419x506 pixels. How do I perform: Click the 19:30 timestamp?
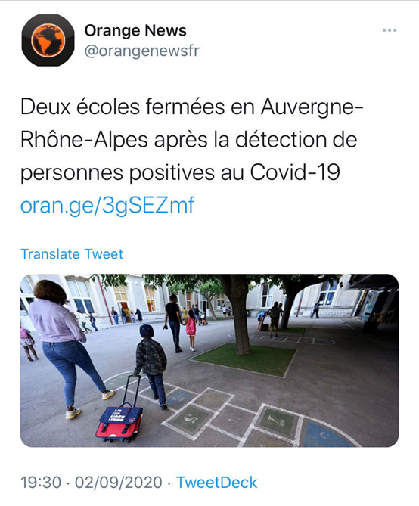point(41,483)
